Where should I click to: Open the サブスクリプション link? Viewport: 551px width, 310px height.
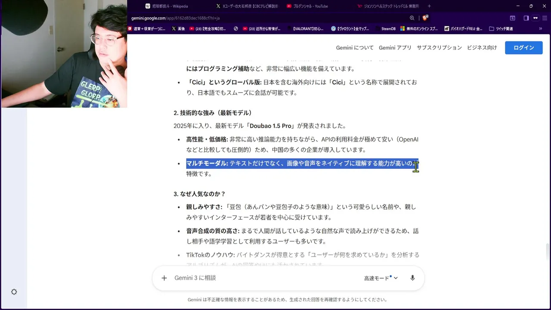coord(439,48)
